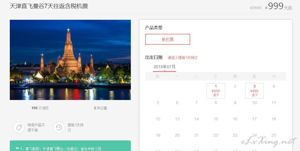Click calendar date 5
This screenshot has width=300, height=151.
pos(158,103)
